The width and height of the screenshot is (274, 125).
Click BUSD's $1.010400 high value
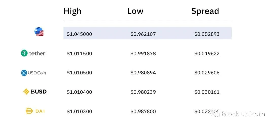tap(79, 92)
